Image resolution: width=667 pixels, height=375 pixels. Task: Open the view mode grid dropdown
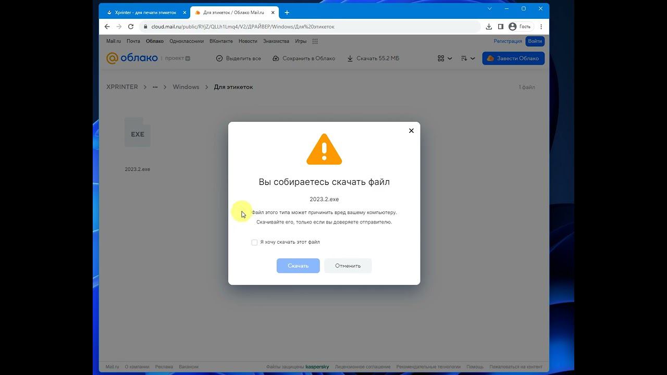[444, 58]
